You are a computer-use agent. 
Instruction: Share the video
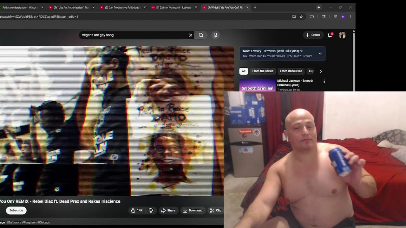pyautogui.click(x=168, y=210)
